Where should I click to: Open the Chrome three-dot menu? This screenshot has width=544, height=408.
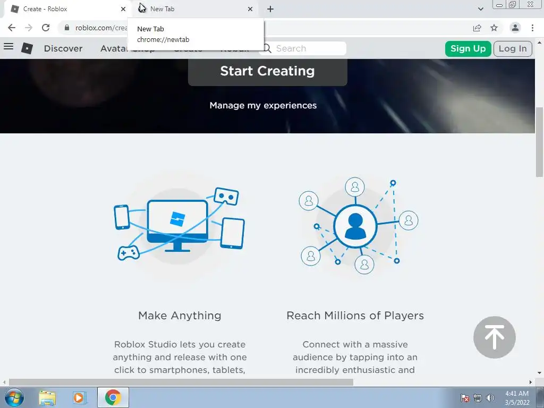[x=532, y=28]
